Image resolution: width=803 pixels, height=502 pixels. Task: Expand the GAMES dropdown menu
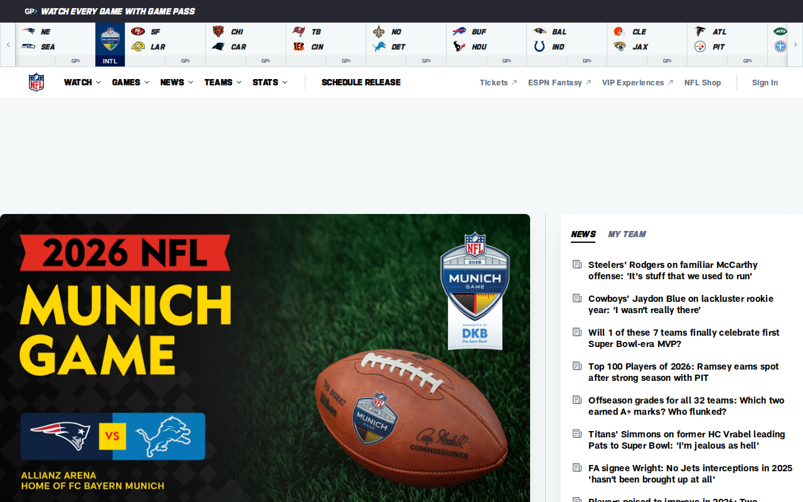tap(130, 82)
